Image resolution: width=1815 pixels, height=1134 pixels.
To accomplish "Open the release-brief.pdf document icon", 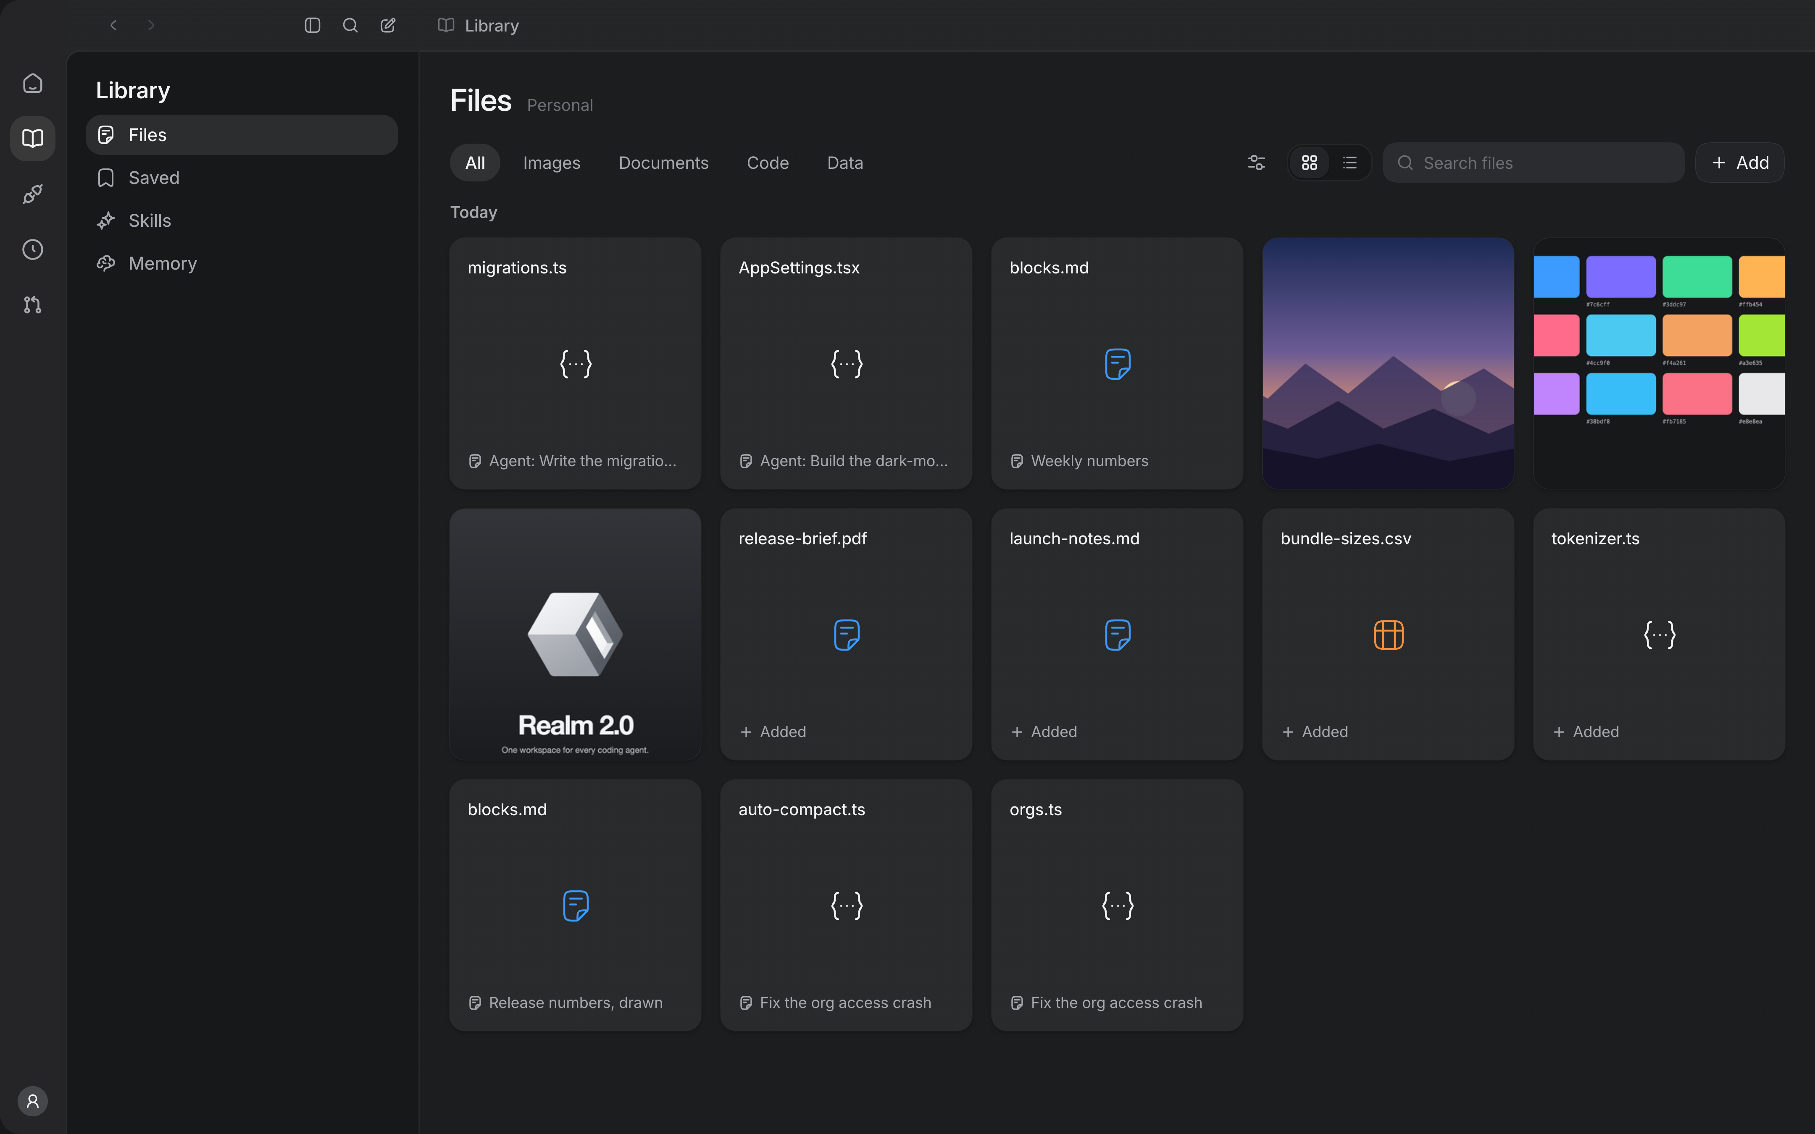I will [846, 635].
